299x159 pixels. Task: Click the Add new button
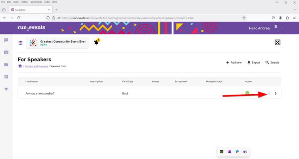[234, 62]
